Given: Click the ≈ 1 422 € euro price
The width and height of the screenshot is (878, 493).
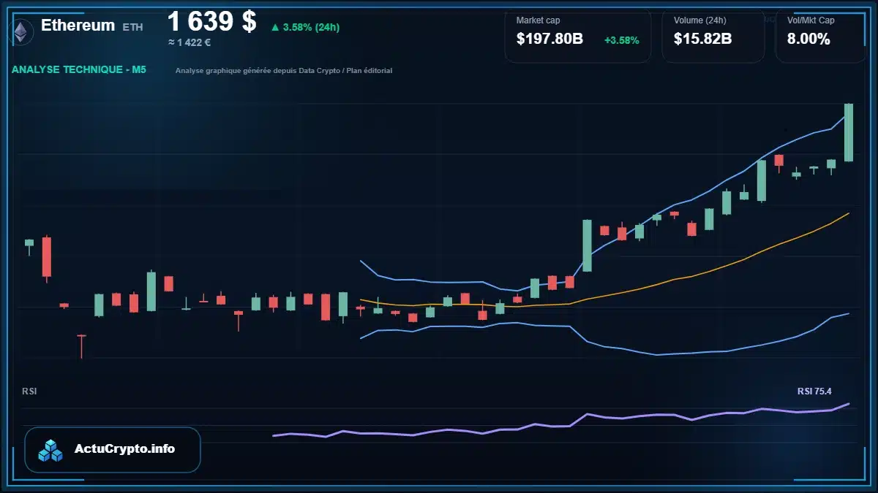Looking at the screenshot, I should (x=190, y=42).
